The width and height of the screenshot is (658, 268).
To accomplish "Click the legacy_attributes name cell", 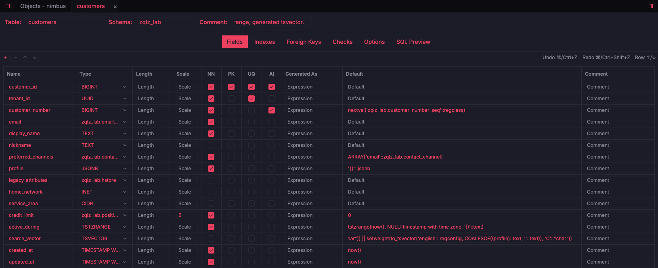I will [40, 180].
